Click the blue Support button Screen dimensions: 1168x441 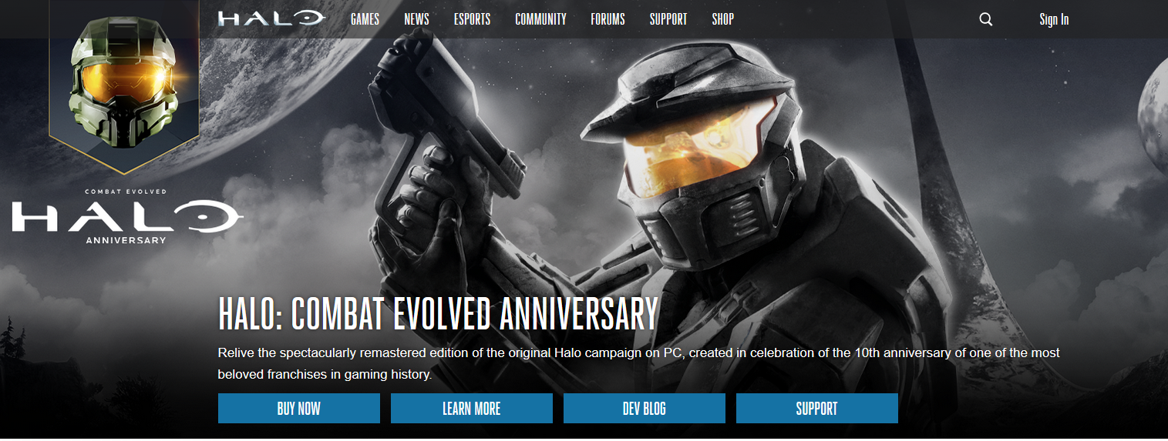[x=817, y=409]
